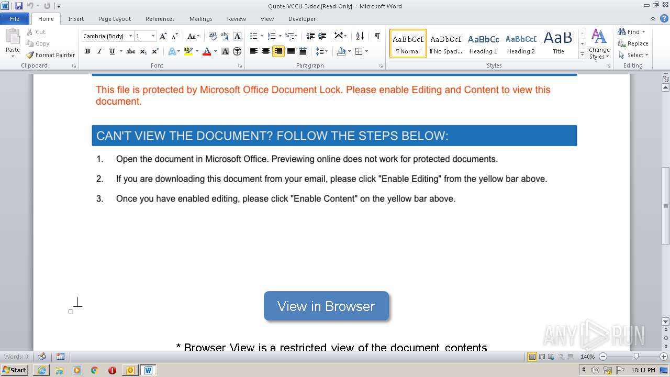Click the Shrink Font icon
670x377 pixels.
tap(175, 36)
